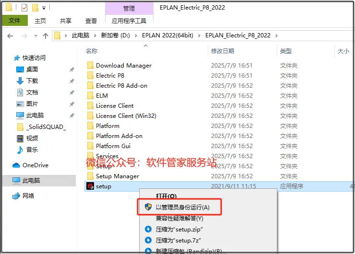
Task: Switch to the 查看 ribbon tab
Action: click(x=91, y=21)
